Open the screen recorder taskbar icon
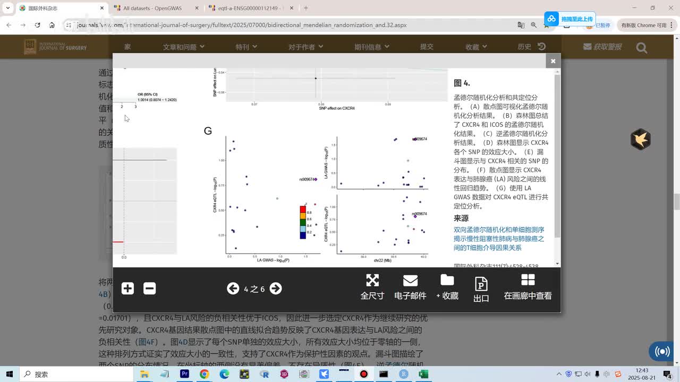The width and height of the screenshot is (680, 382). [364, 374]
